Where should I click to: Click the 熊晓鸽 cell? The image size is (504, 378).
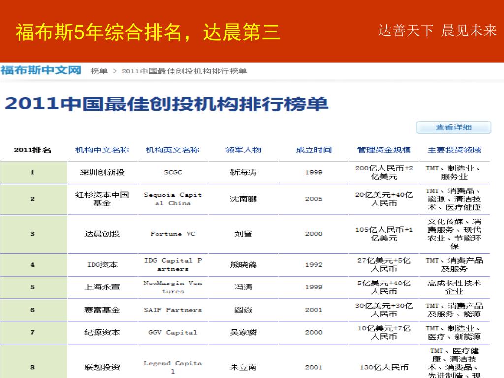pos(243,264)
